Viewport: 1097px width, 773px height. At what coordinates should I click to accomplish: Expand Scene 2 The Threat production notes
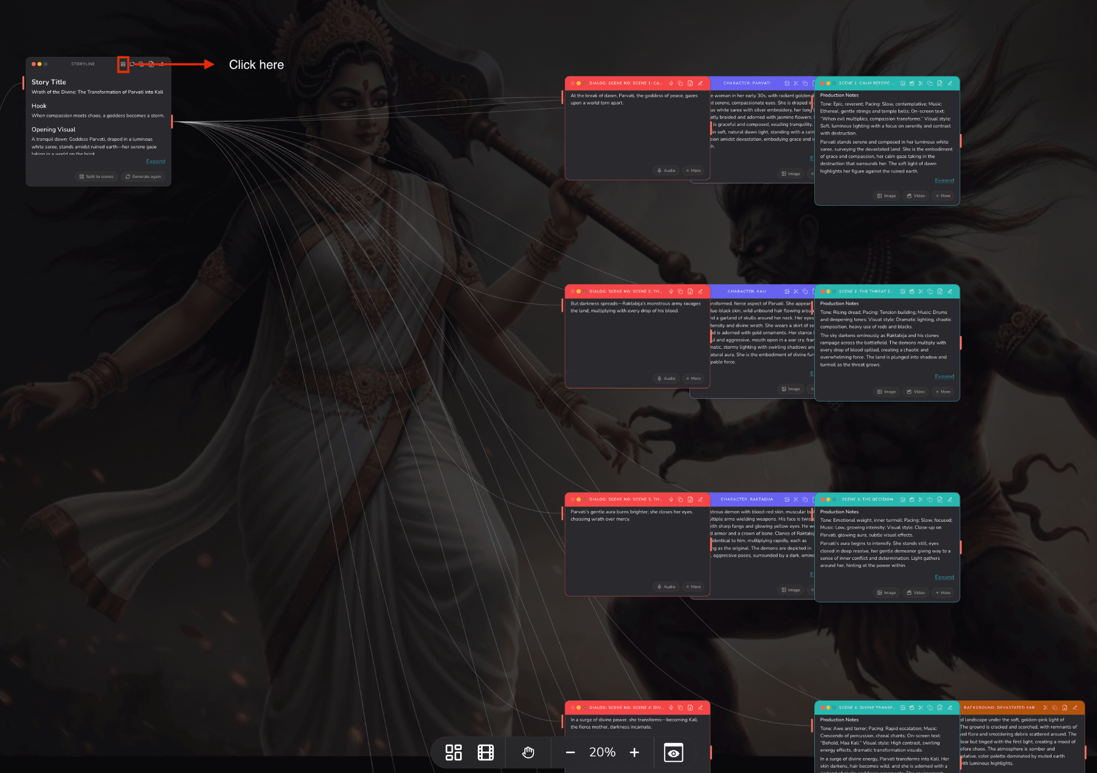(x=944, y=377)
